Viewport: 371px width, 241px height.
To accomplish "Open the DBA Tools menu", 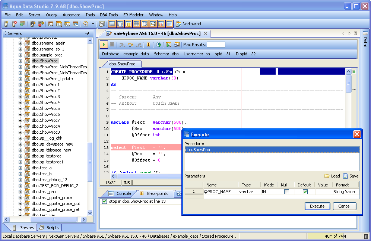I will 109,15.
